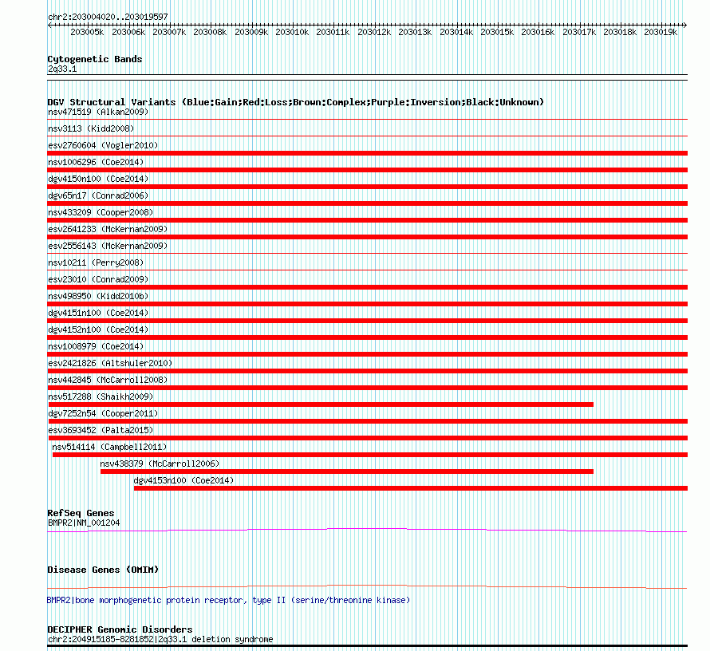Click the dgv65n17 (Conrad2006) label
710x651 pixels.
(x=98, y=195)
